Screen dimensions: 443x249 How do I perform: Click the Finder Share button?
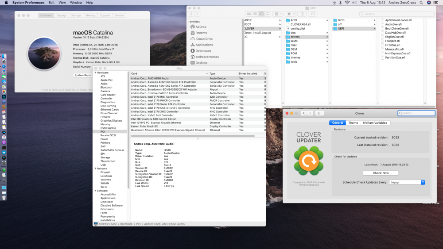pyautogui.click(x=302, y=14)
